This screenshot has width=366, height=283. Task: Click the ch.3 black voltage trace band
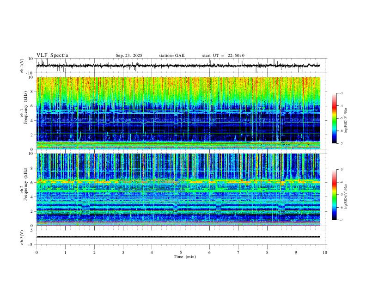point(178,237)
